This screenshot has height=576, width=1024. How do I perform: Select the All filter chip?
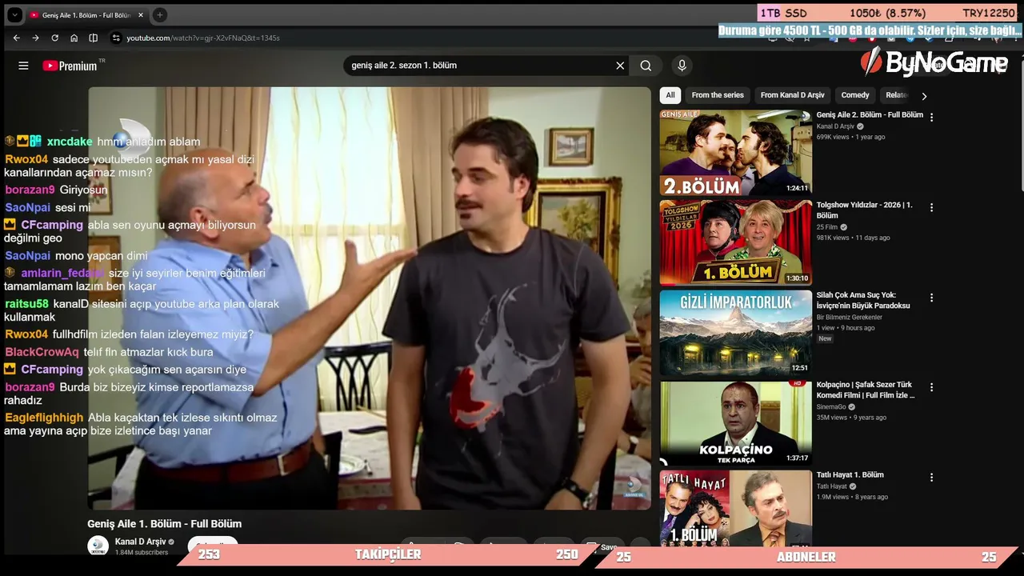pos(670,95)
